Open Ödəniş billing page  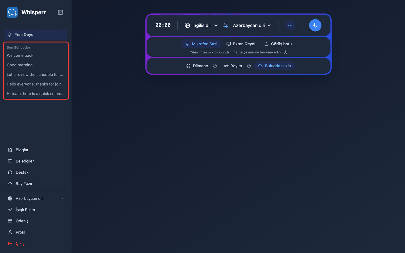(x=36, y=221)
